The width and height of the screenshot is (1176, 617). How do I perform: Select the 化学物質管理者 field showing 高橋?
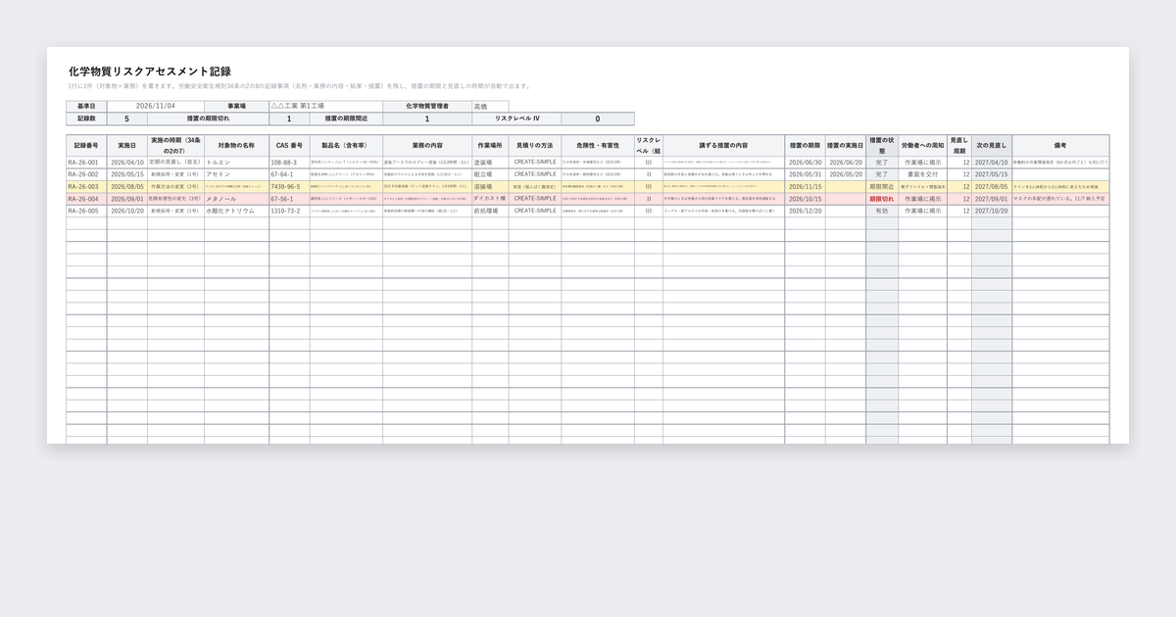tap(490, 106)
